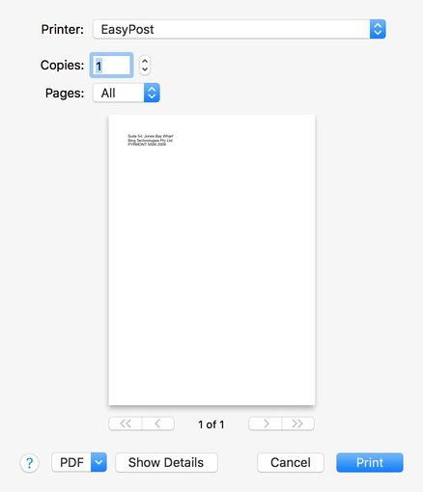423x492 pixels.
Task: Focus the Copies number field
Action: (111, 66)
